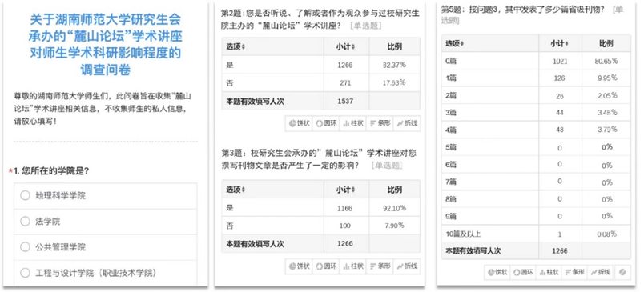This screenshot has height=292, width=644.
Task: Show line chart for question 3 results
Action: point(406,266)
